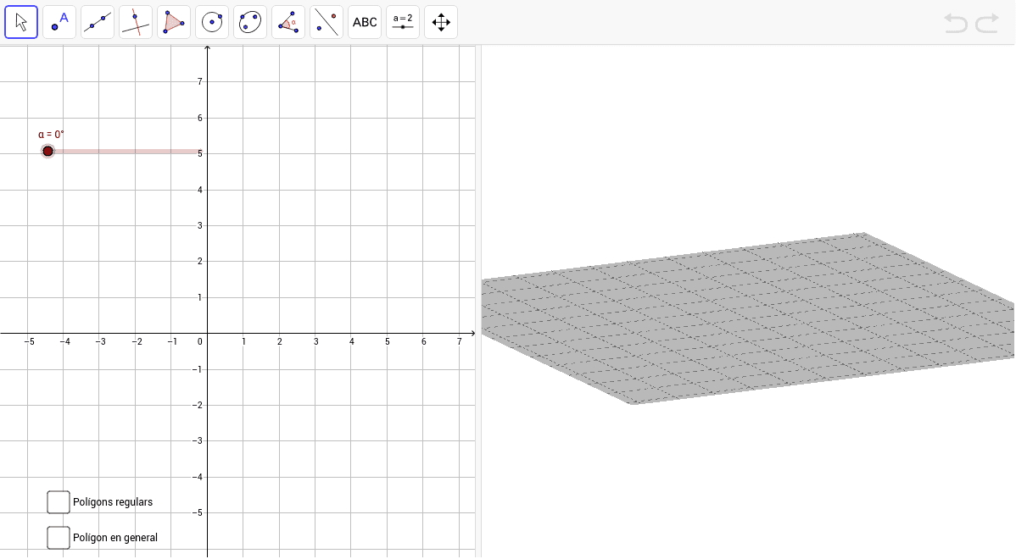Image resolution: width=1016 pixels, height=559 pixels.
Task: Click x-axis label 7
Action: pos(460,341)
